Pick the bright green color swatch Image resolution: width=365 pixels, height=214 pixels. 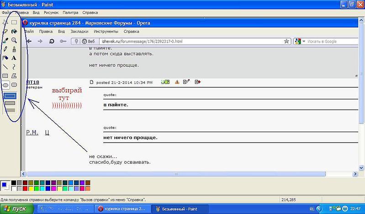tap(37, 188)
